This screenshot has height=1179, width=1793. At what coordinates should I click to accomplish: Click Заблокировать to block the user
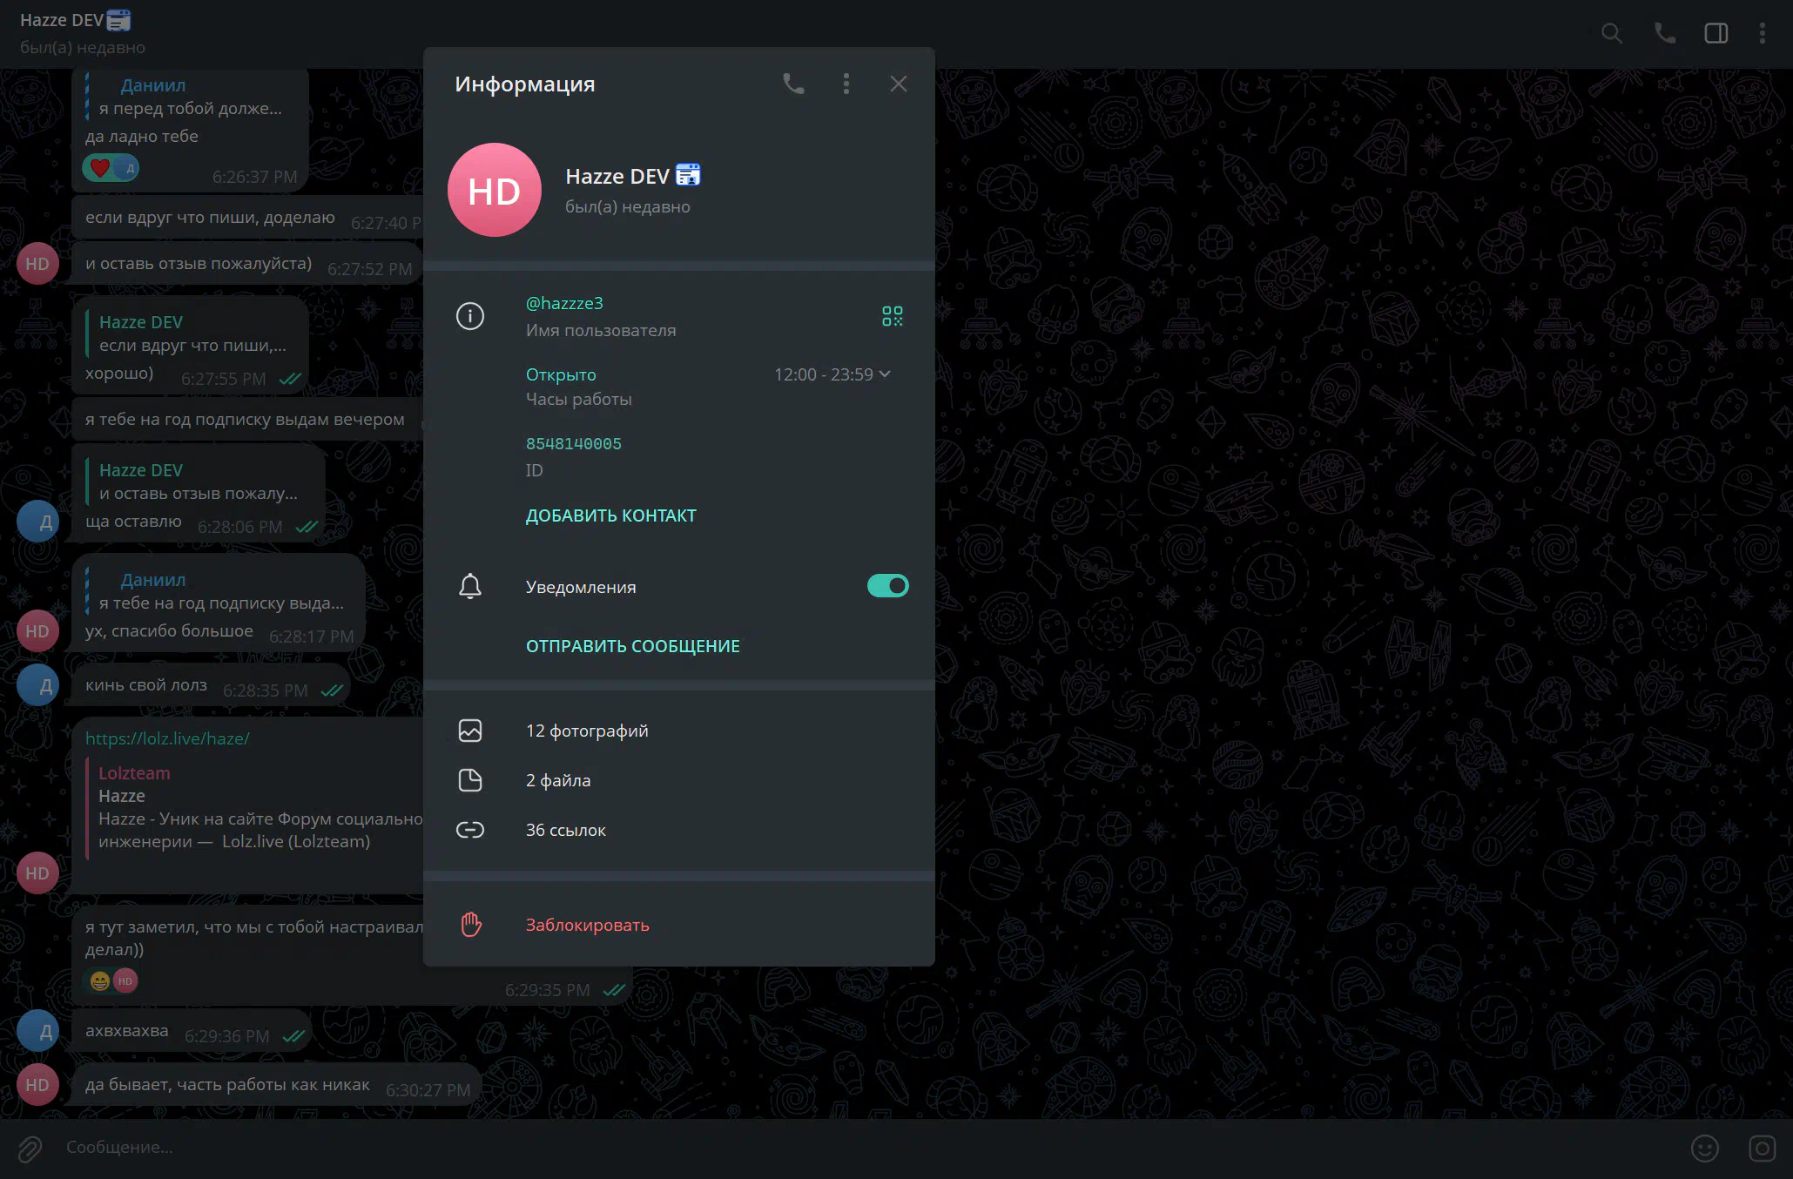pos(587,925)
